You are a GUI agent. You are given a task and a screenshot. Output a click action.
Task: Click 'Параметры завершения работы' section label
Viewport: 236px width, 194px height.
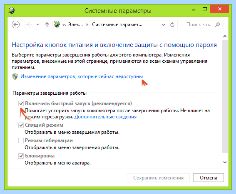point(50,93)
